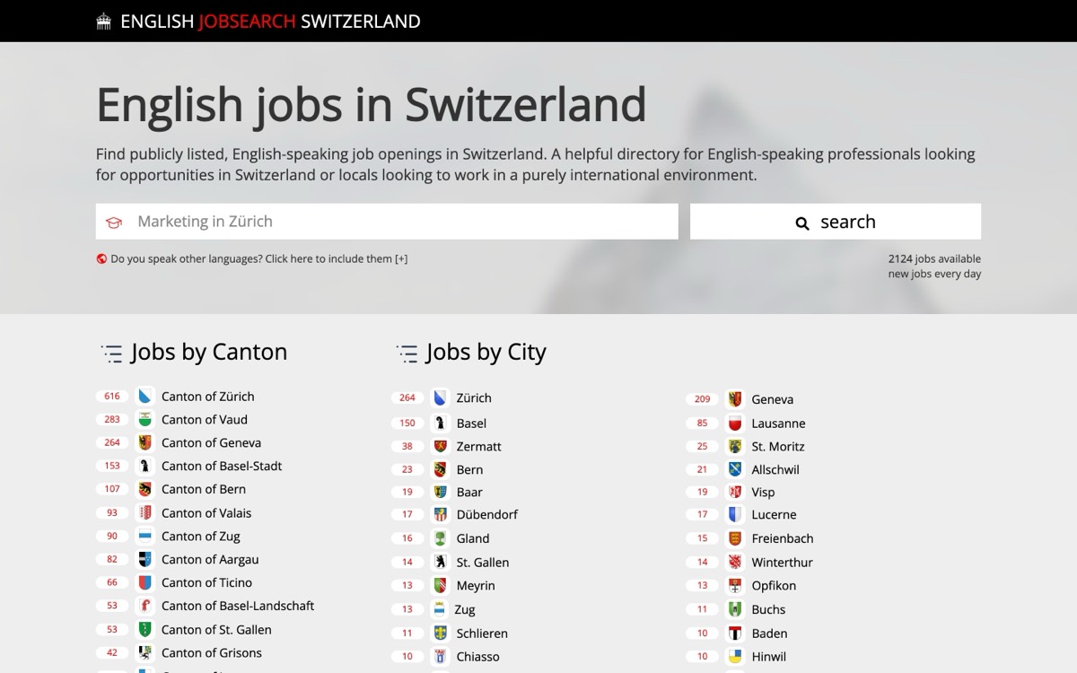Click Geneva city crest icon
The width and height of the screenshot is (1077, 673).
735,398
